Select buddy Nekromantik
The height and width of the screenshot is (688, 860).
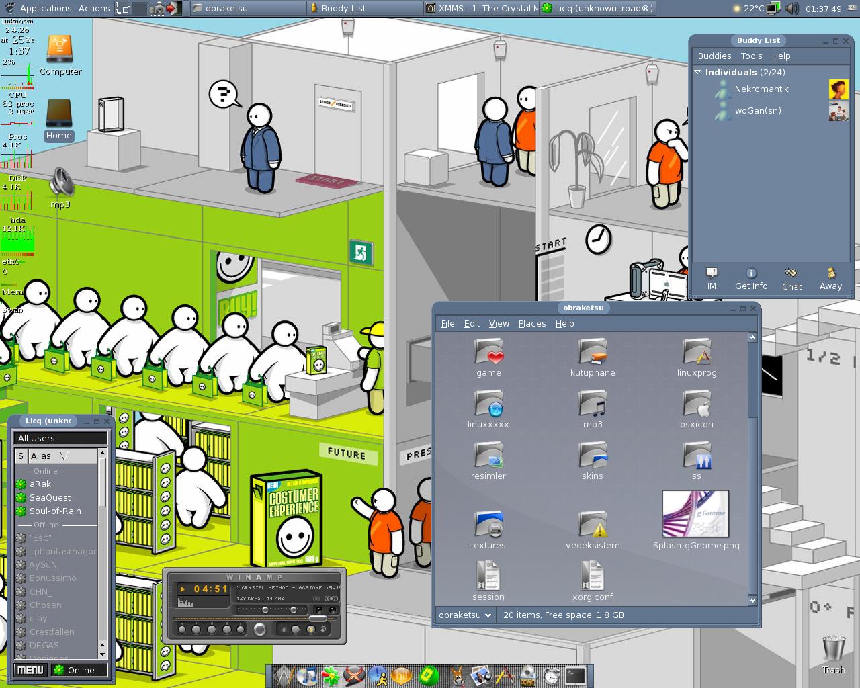coord(771,89)
